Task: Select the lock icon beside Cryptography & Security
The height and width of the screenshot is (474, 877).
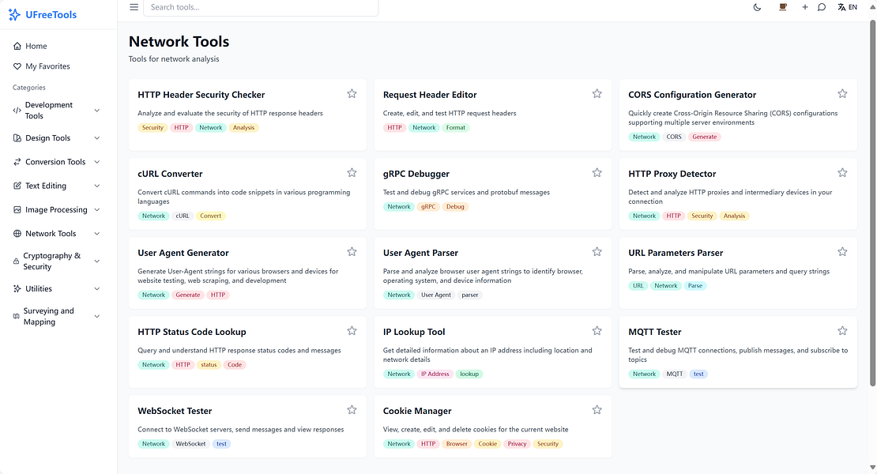Action: pyautogui.click(x=17, y=261)
